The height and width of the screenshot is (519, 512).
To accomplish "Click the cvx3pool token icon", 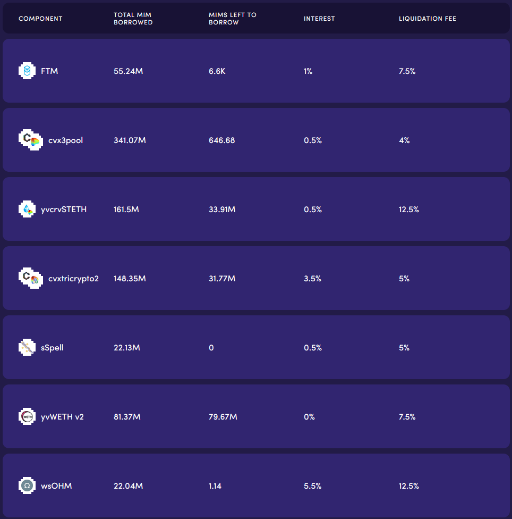I will pos(30,140).
